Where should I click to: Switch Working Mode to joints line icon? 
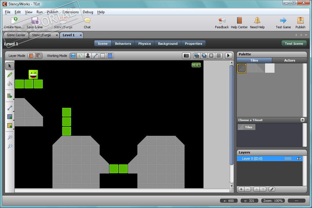95,56
